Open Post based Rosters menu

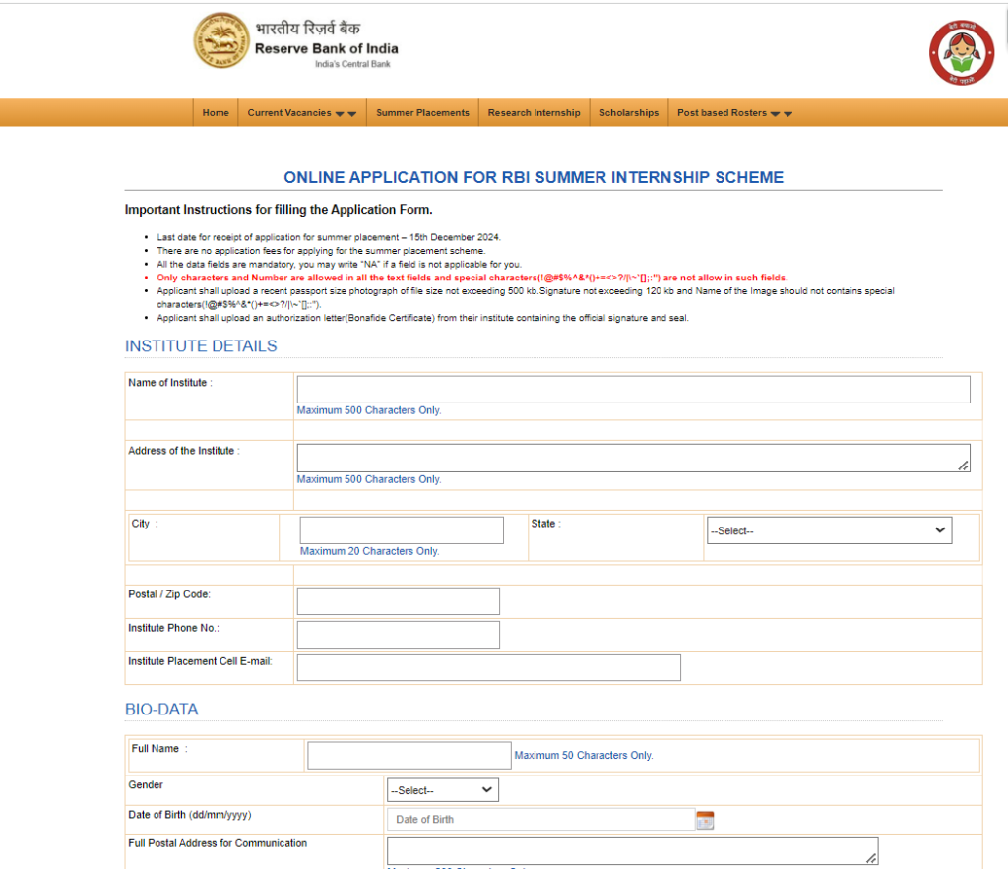(734, 112)
